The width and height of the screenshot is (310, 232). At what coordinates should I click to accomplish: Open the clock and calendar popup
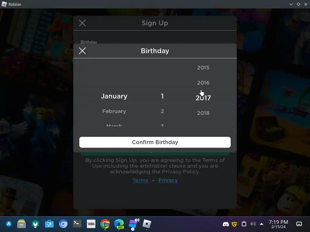click(x=279, y=224)
